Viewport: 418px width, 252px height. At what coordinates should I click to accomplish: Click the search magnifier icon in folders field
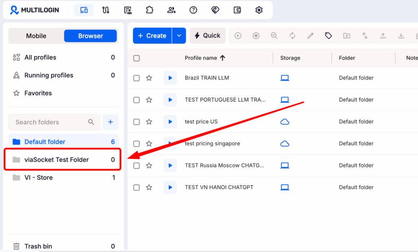pos(91,122)
